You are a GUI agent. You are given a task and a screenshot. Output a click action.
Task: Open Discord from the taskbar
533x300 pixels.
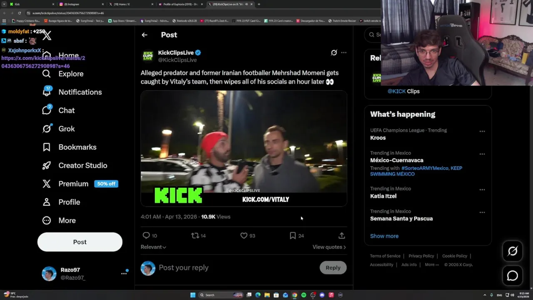coord(322,295)
